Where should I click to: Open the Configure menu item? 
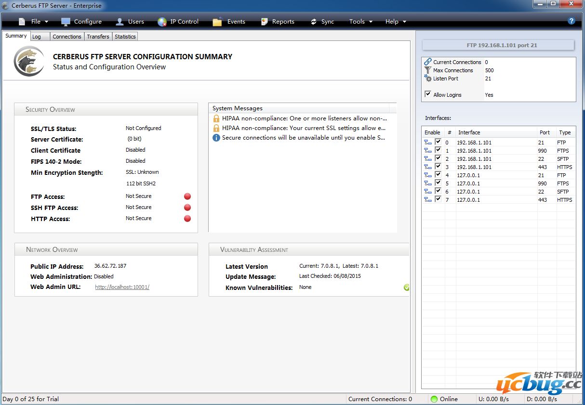[x=81, y=22]
